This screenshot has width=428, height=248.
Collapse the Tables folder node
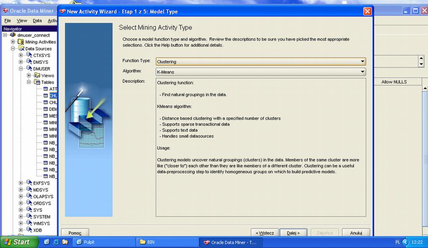[x=29, y=82]
